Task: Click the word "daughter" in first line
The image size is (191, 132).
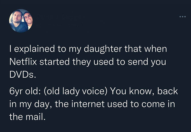Action: pyautogui.click(x=103, y=49)
